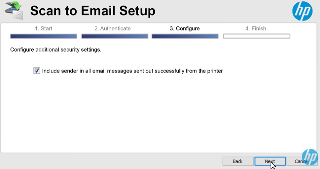
Task: Click the HP logo in top-right corner
Action: point(302,11)
